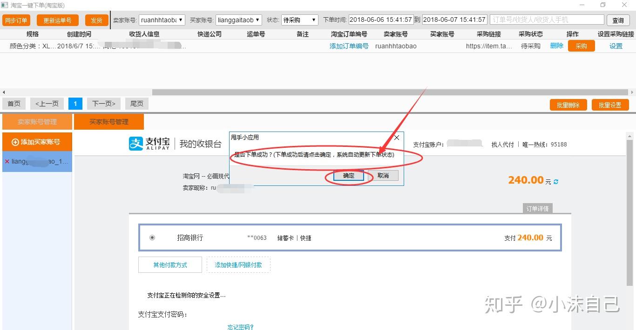Click the 设置 link in the order row
This screenshot has width=636, height=330.
[616, 46]
